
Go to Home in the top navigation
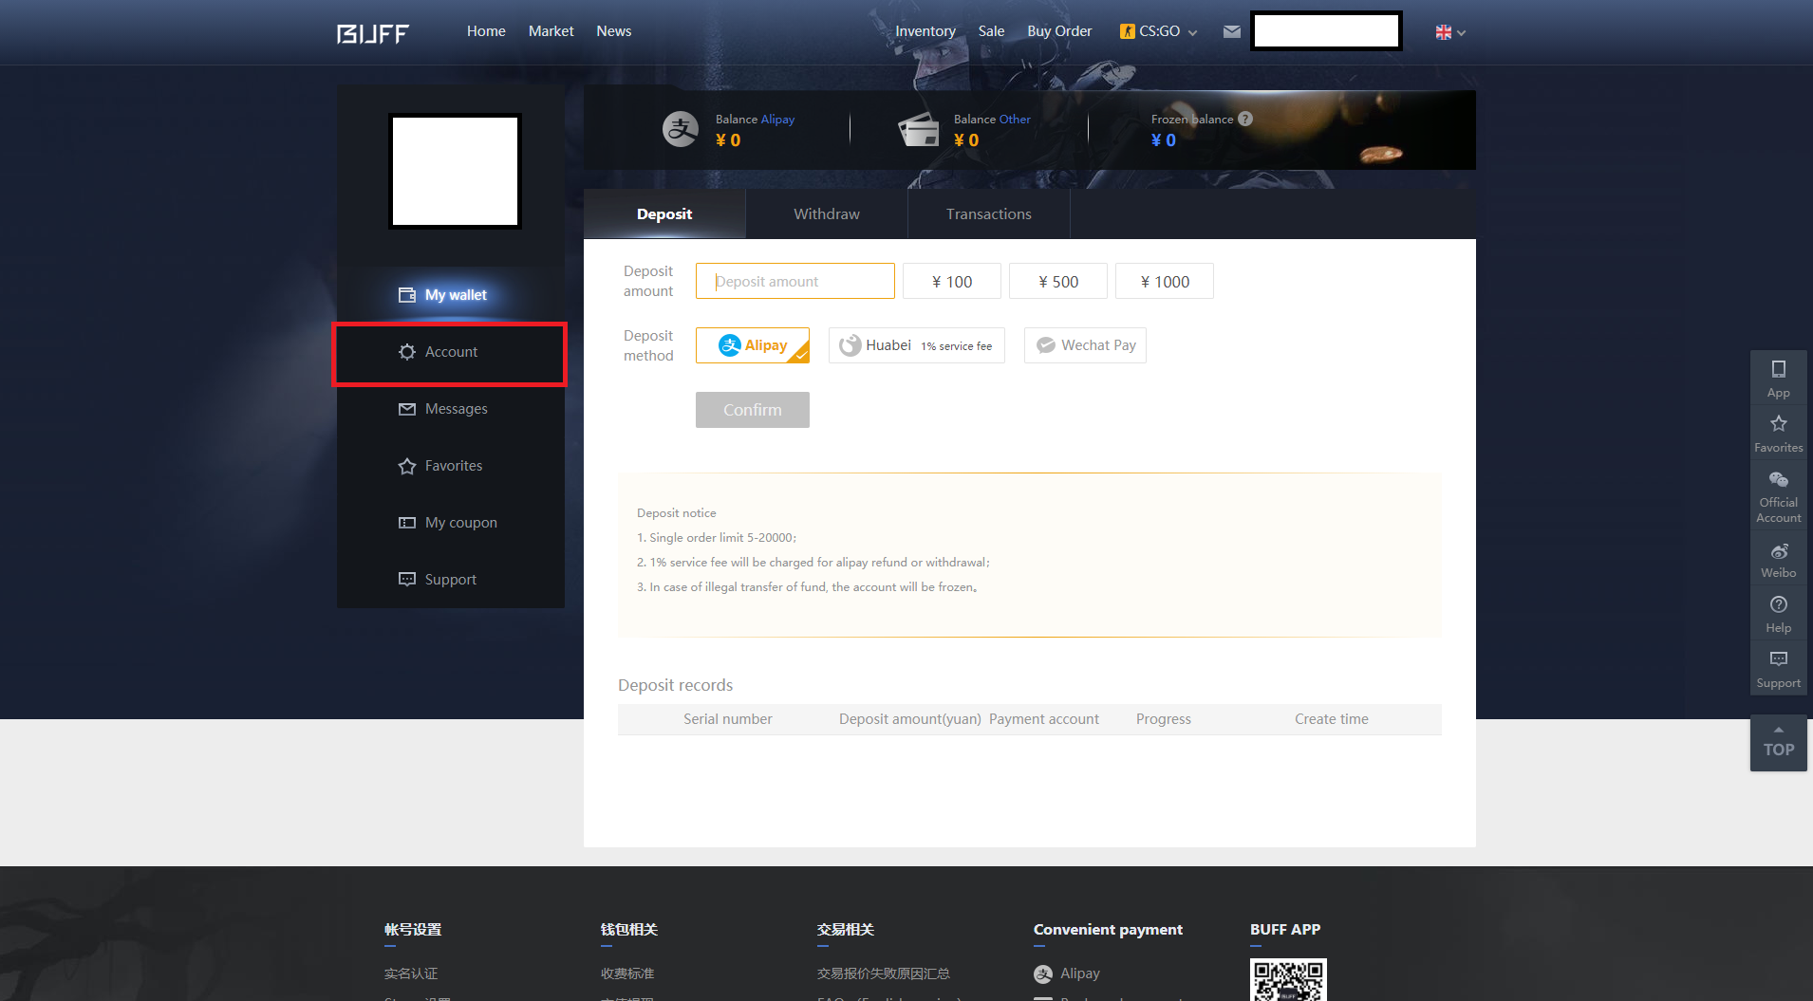[486, 31]
